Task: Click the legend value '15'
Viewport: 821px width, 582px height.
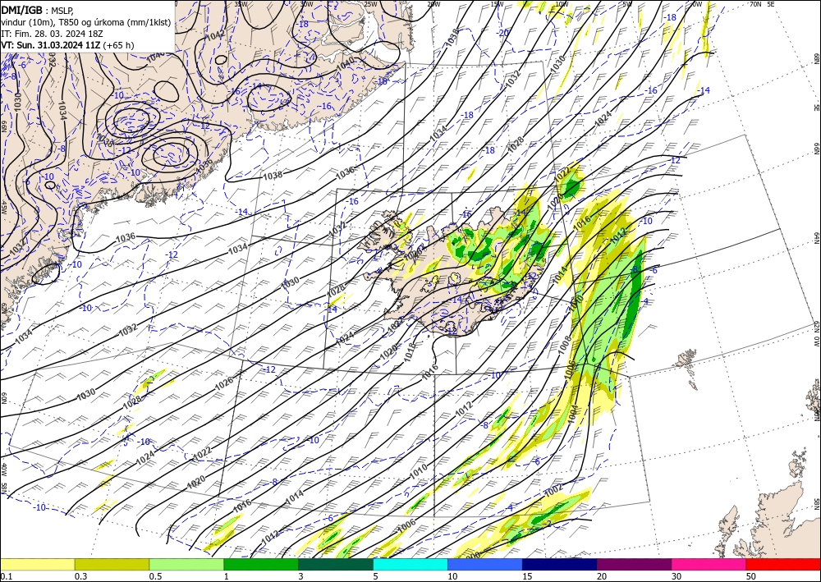Action: coord(527,576)
